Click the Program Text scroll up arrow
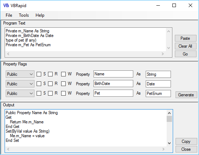Screen dimensions: 199x155 (x=169, y=31)
